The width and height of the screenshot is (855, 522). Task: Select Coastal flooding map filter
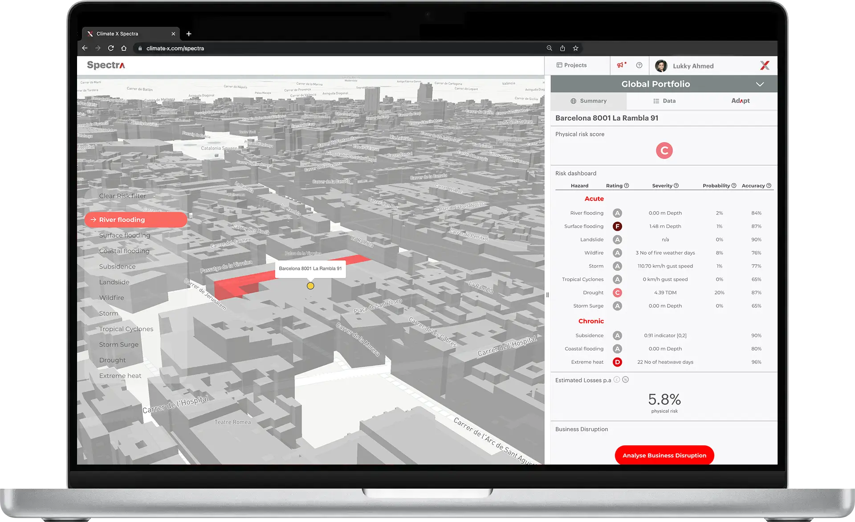pyautogui.click(x=124, y=251)
